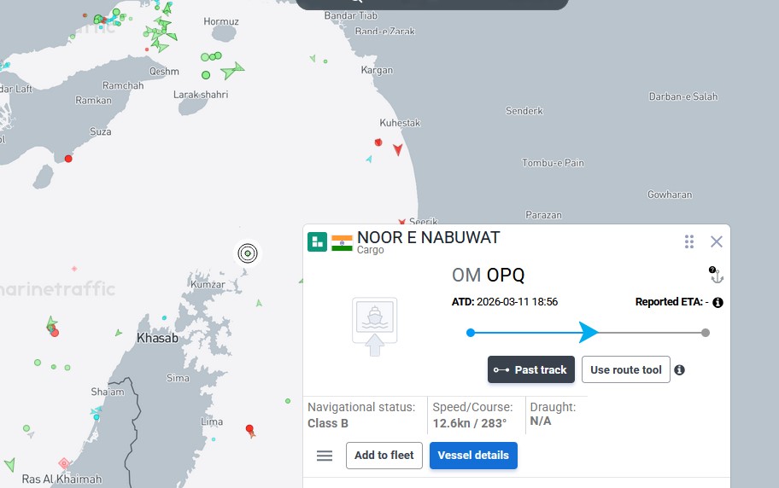
Task: Open the vessel photo placeholder thumbnail
Action: point(375,326)
